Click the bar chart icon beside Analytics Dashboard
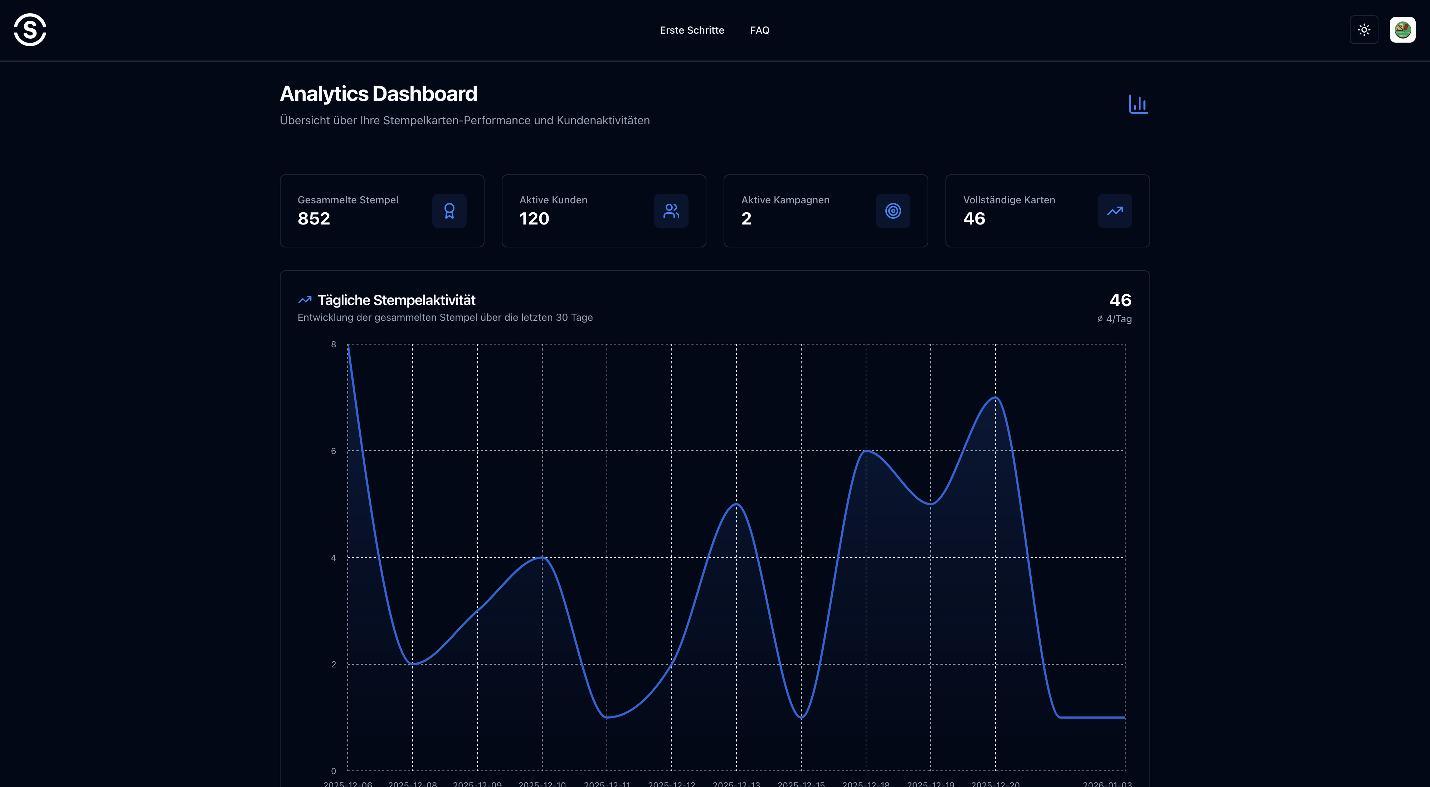This screenshot has height=787, width=1430. (1139, 104)
